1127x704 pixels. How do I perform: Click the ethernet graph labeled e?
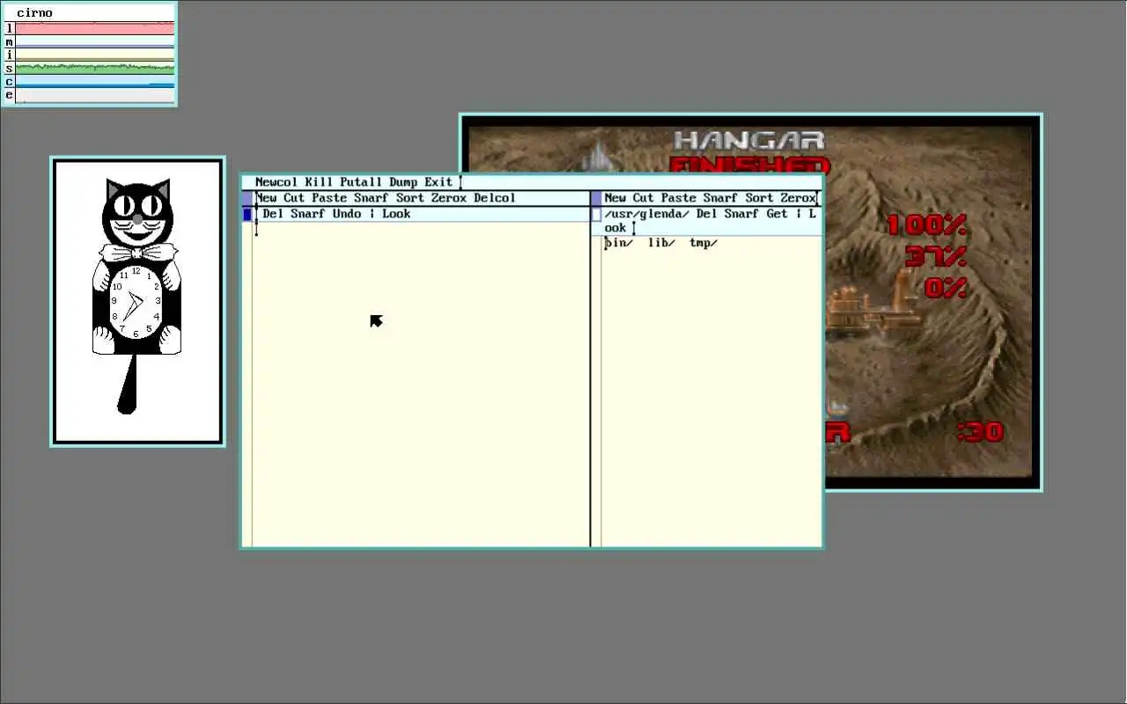pos(95,95)
